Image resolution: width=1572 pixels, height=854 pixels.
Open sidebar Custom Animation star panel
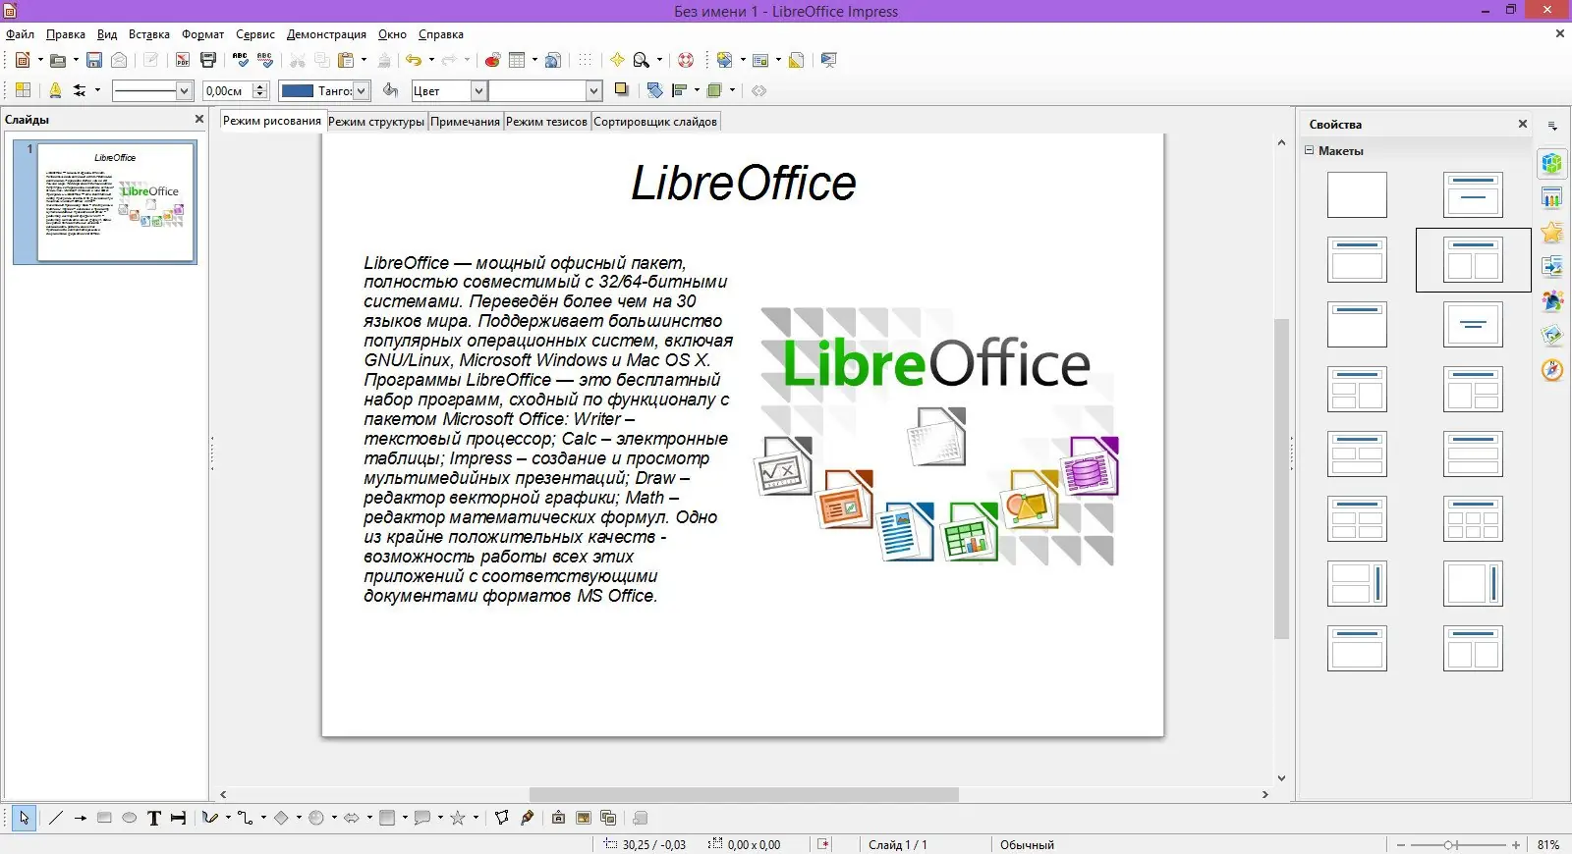tap(1552, 233)
